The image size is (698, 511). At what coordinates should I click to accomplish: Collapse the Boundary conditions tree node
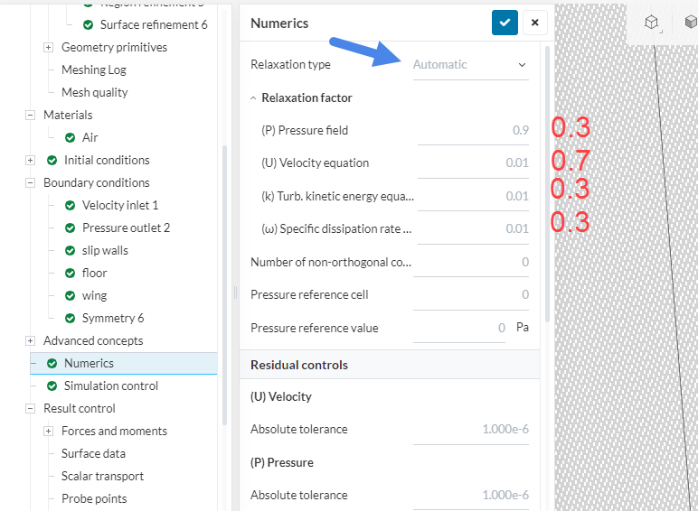(31, 182)
